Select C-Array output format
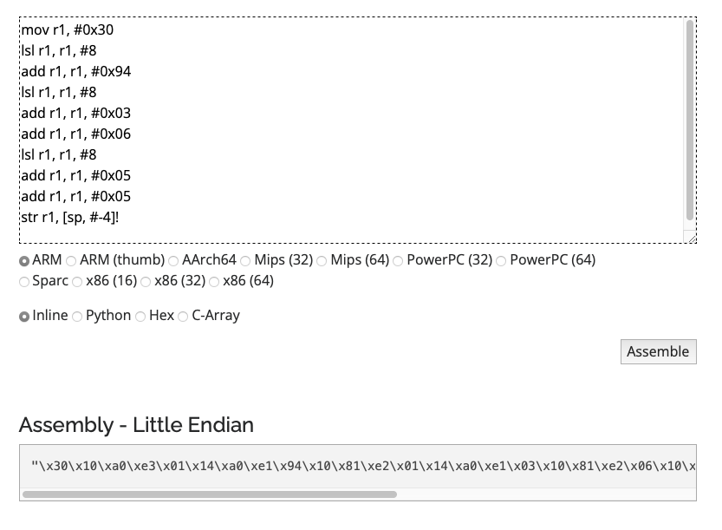 [184, 317]
